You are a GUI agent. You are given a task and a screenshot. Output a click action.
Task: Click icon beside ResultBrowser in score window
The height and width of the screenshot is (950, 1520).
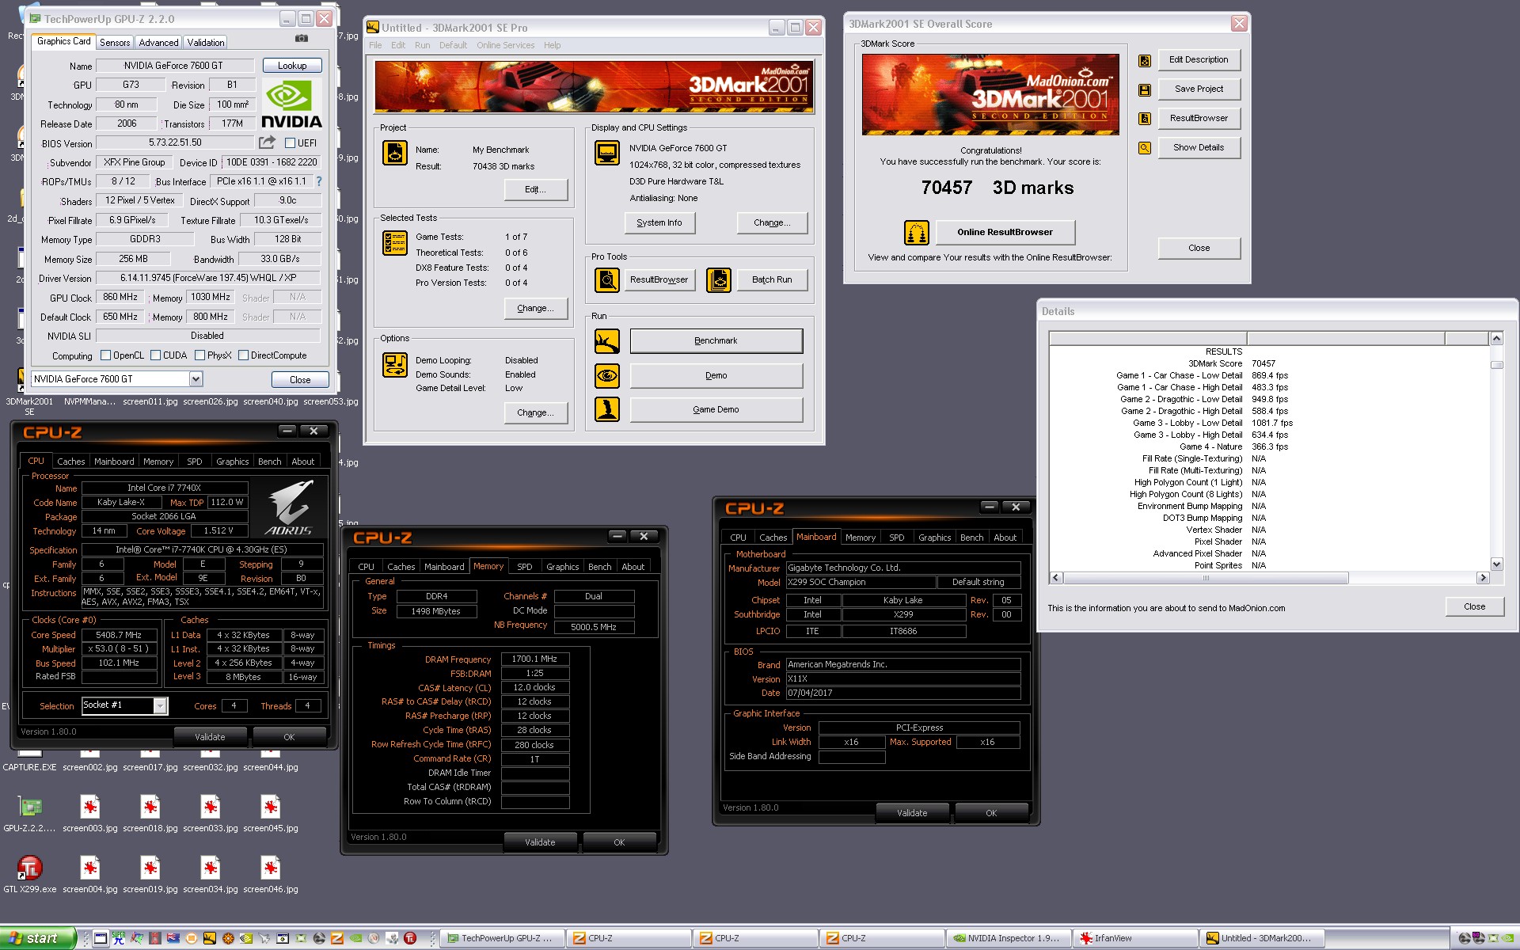point(1145,119)
